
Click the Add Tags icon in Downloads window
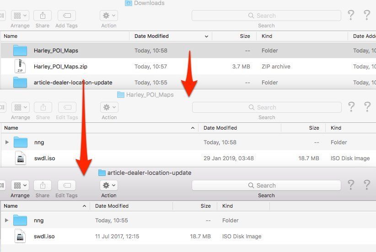click(x=66, y=16)
